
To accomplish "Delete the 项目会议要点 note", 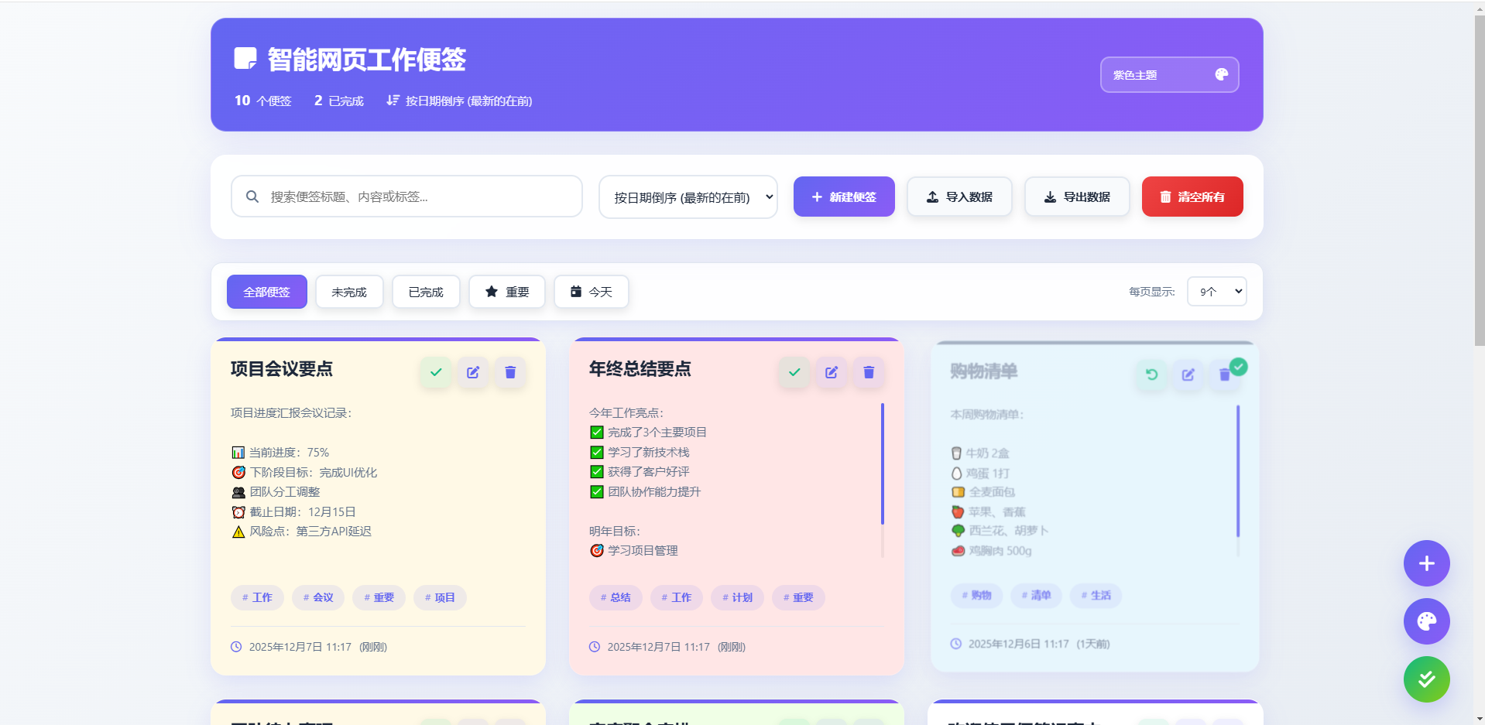I will (509, 372).
